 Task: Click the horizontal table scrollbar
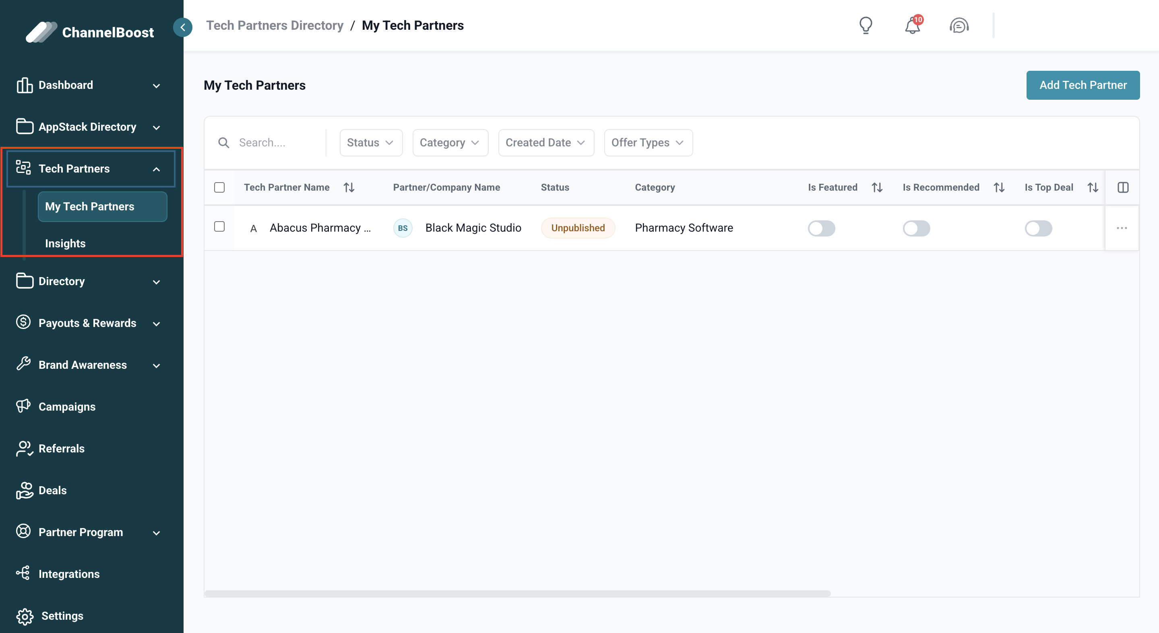[x=517, y=594]
